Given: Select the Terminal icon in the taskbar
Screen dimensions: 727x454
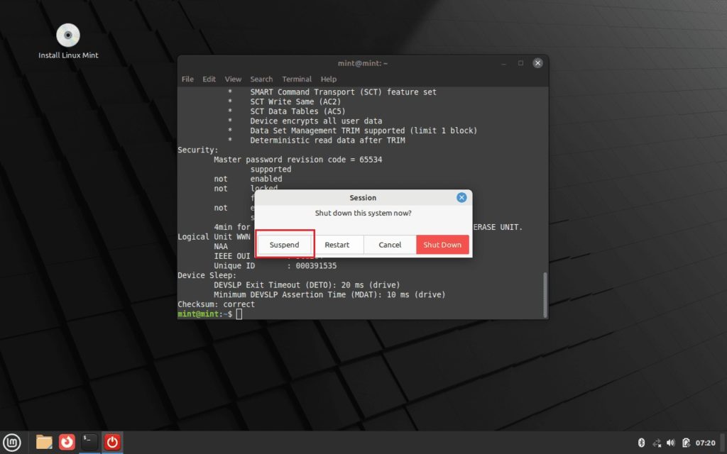Looking at the screenshot, I should tap(89, 443).
